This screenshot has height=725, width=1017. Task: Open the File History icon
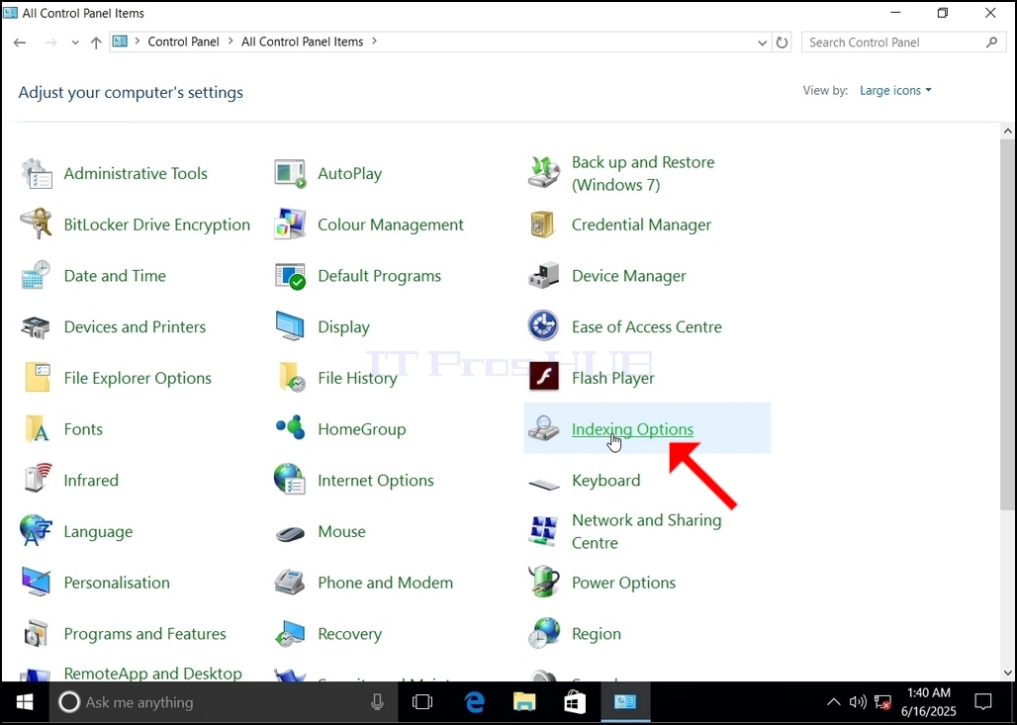[x=291, y=378]
